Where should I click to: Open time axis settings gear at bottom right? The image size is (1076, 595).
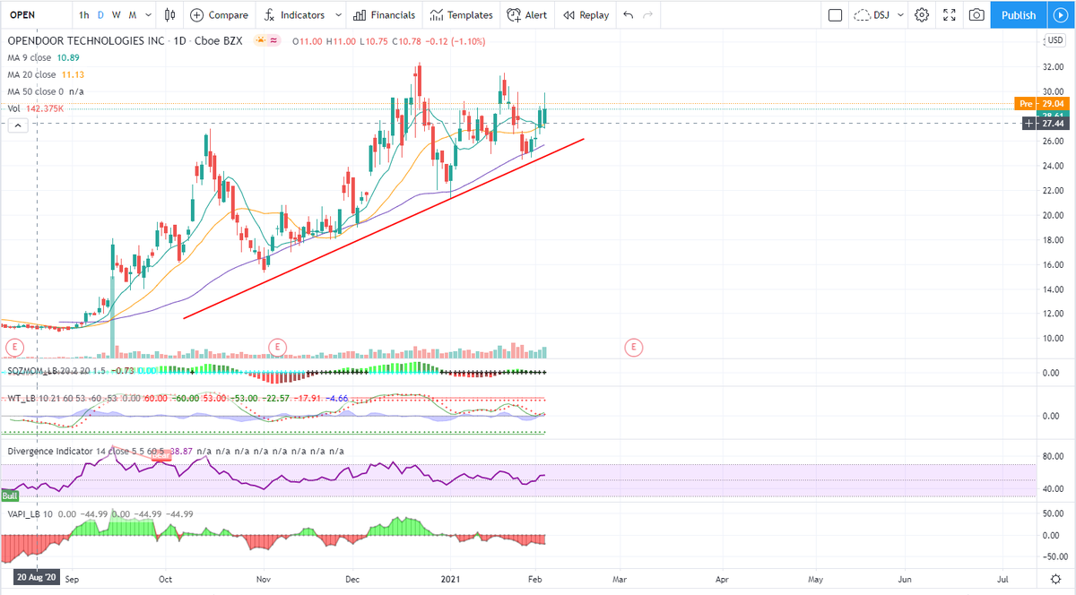click(1057, 579)
